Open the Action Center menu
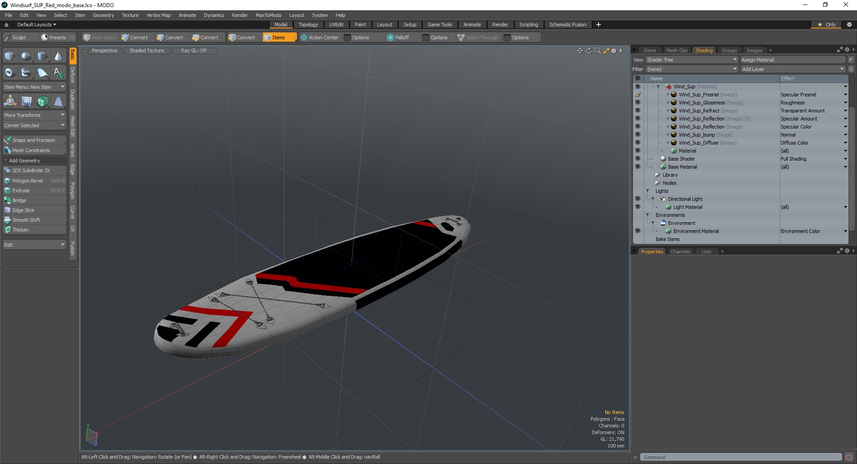This screenshot has height=464, width=857. (320, 37)
